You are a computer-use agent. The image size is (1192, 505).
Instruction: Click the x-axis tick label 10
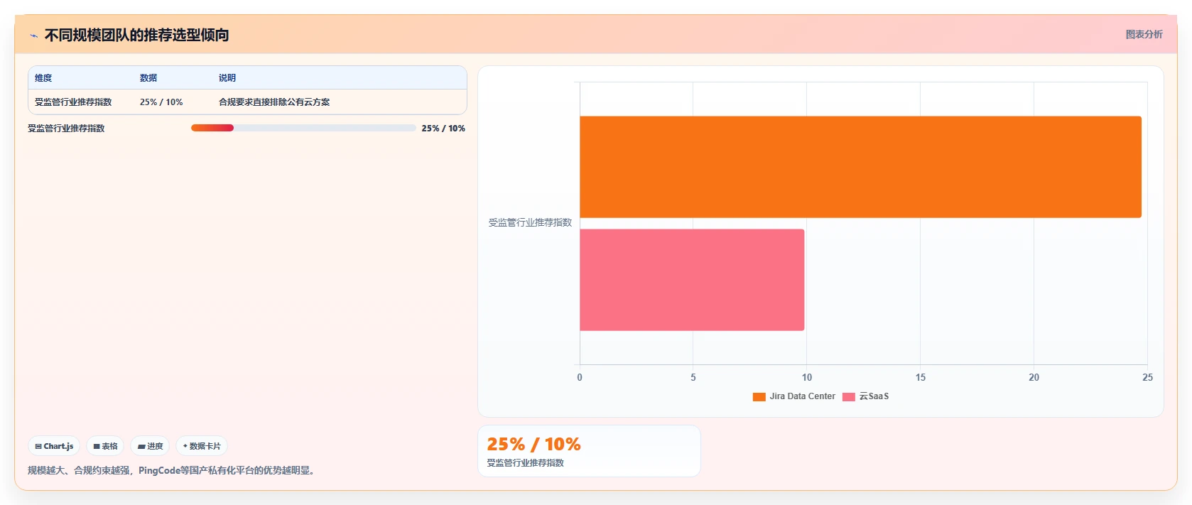[x=807, y=378]
